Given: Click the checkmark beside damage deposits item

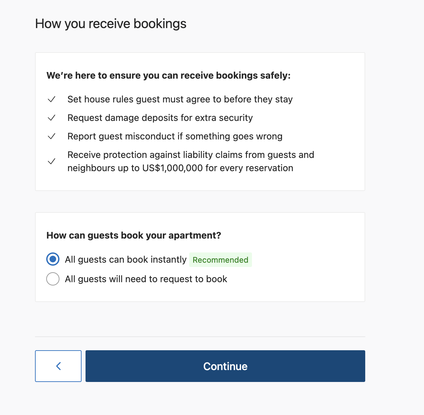Looking at the screenshot, I should point(52,118).
